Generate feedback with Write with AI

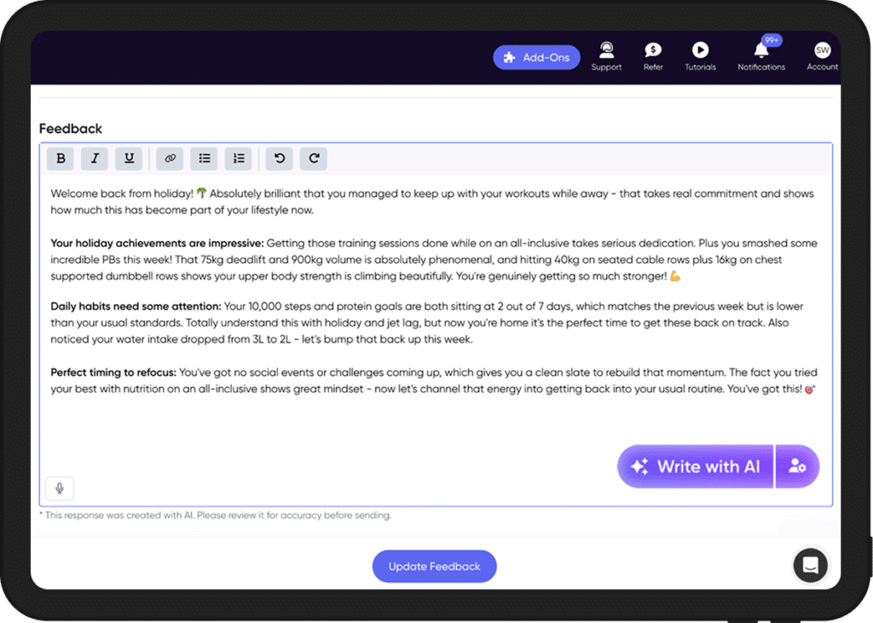point(695,466)
